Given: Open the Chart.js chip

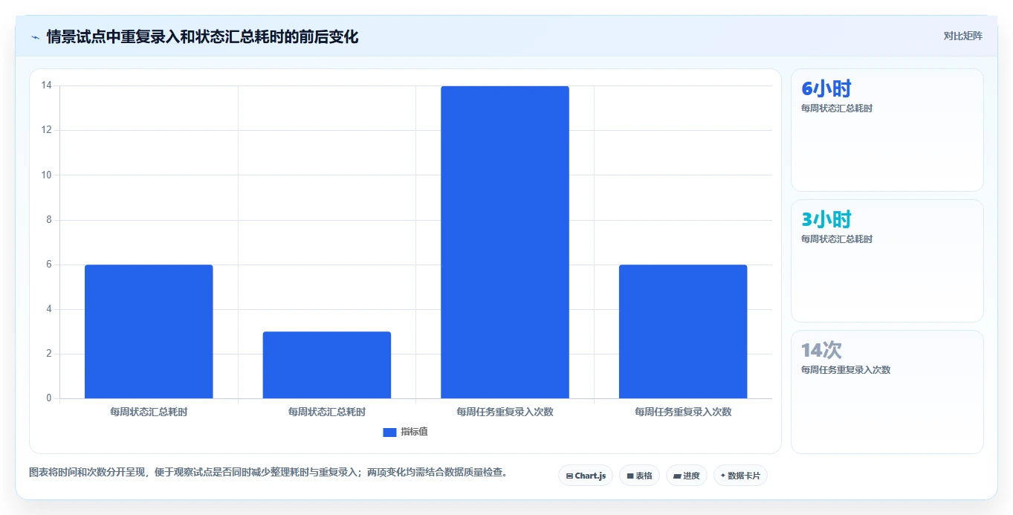Looking at the screenshot, I should 586,476.
